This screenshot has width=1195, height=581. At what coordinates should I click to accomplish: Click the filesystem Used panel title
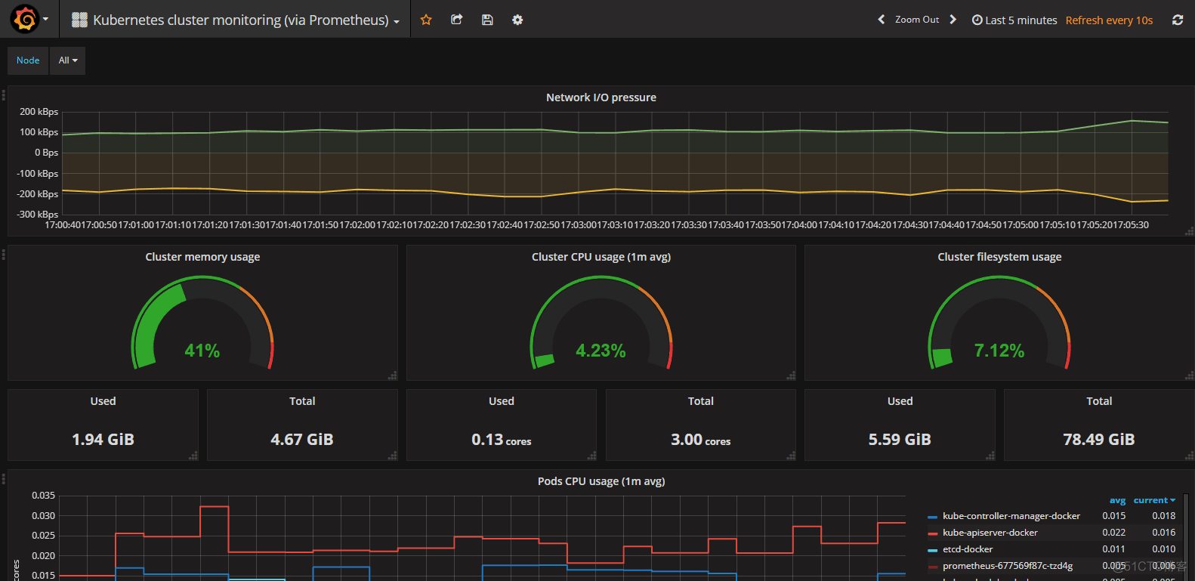point(900,401)
